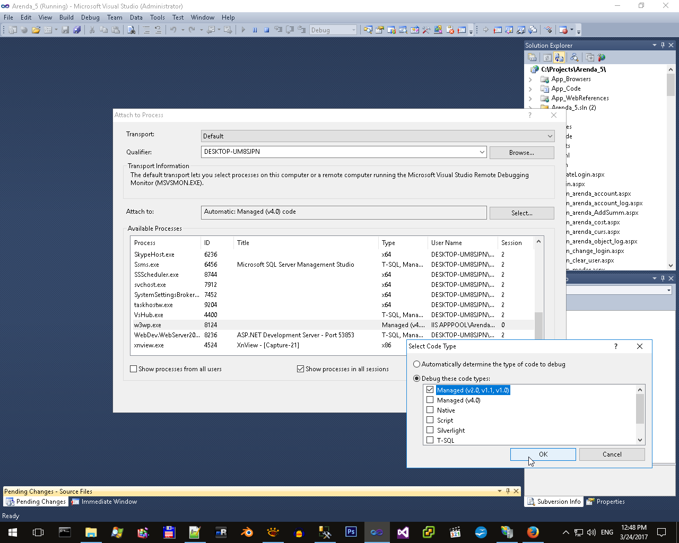Click the Open File toolbar icon
Screen dimensions: 679x543
[x=36, y=30]
